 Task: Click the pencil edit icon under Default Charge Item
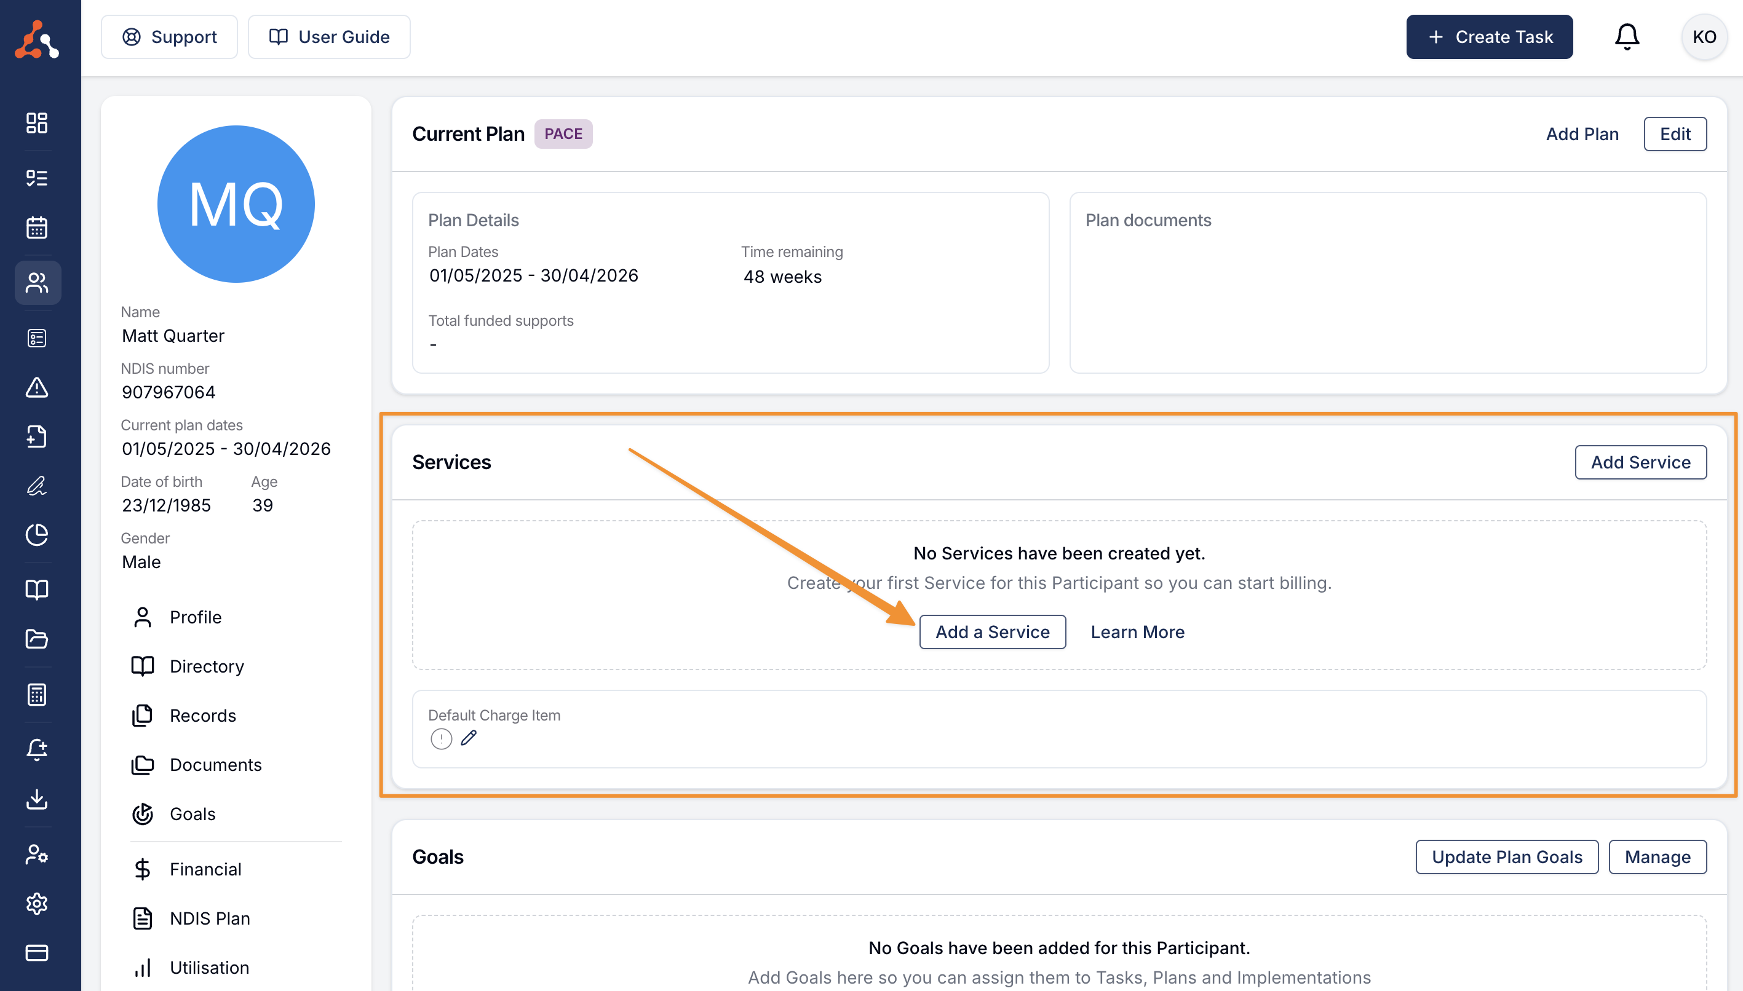tap(469, 738)
